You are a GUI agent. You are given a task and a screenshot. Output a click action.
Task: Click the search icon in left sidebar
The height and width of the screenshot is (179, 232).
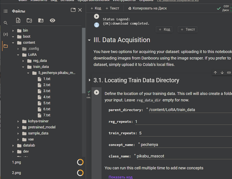[5, 23]
